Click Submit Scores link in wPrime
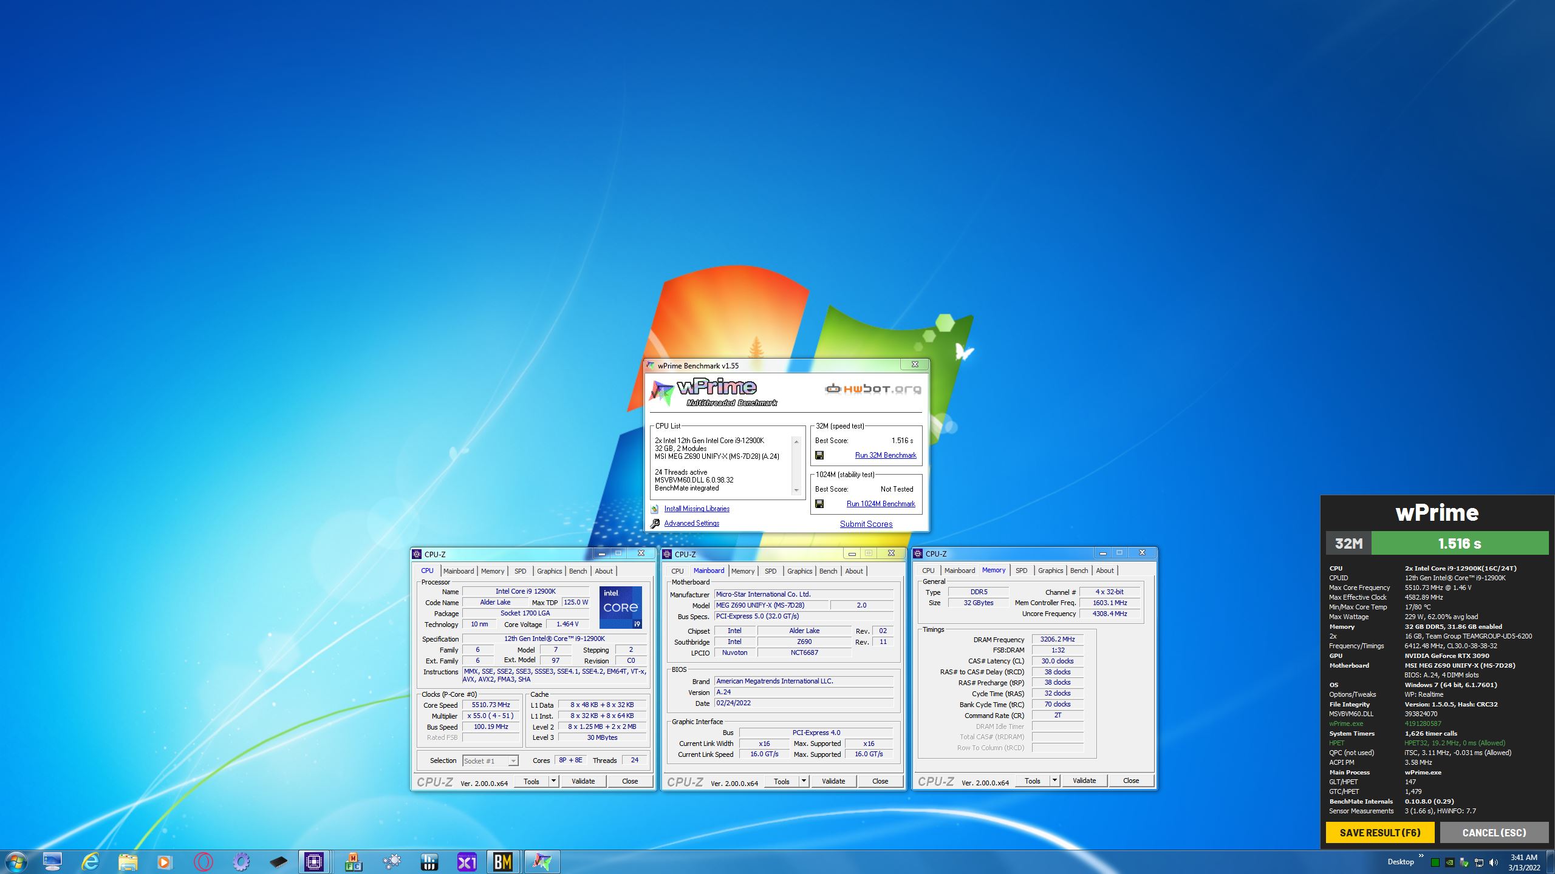 pyautogui.click(x=866, y=524)
